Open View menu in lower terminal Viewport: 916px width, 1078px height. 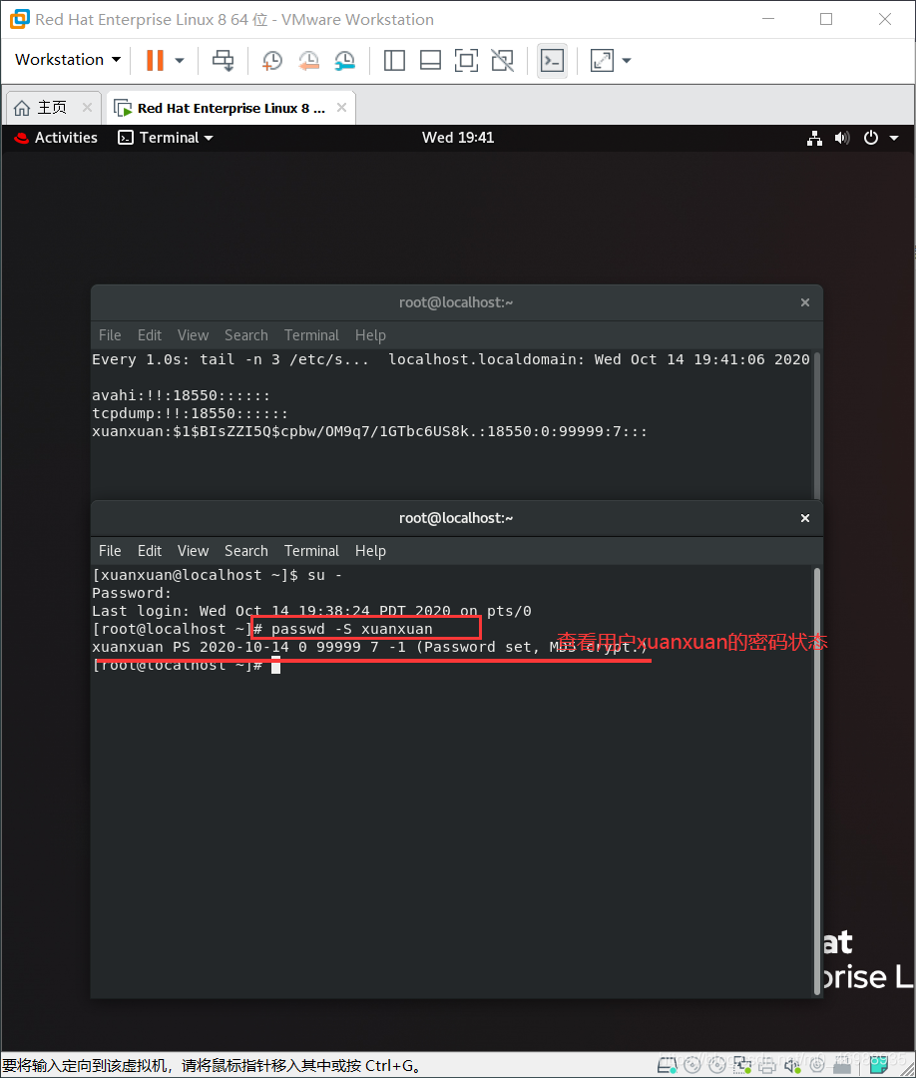point(194,551)
